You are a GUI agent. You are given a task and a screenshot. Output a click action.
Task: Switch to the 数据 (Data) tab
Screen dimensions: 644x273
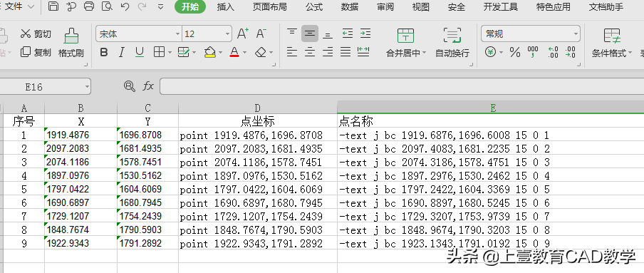(350, 7)
